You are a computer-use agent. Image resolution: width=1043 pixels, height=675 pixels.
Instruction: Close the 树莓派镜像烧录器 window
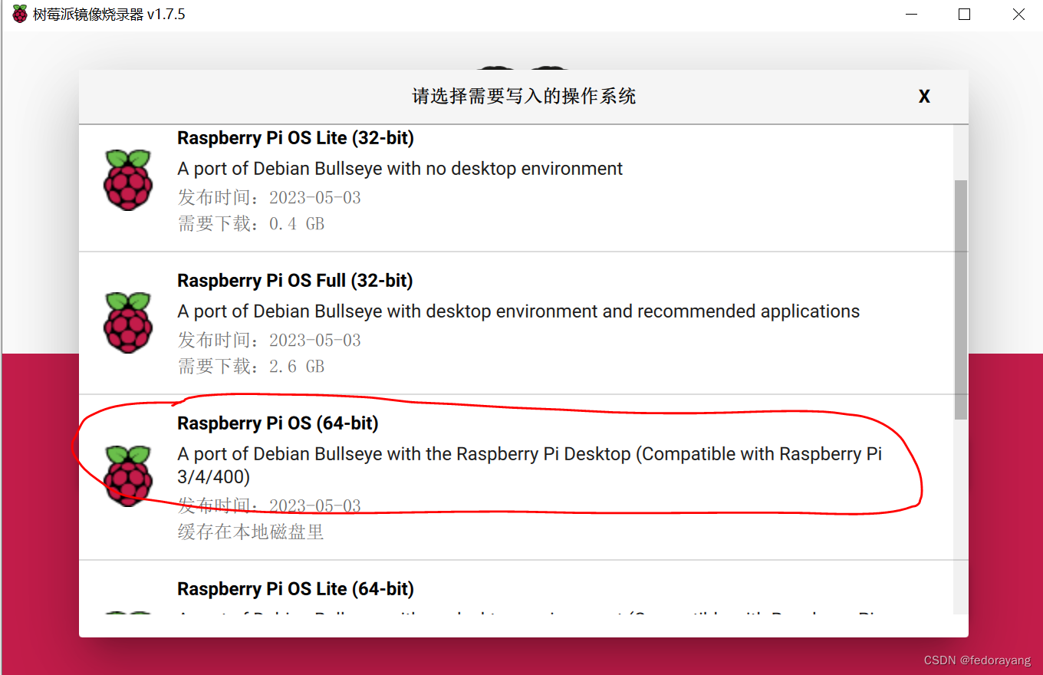click(x=1018, y=14)
